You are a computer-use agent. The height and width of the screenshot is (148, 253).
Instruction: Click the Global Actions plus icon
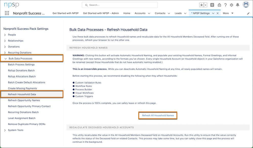point(212,5)
